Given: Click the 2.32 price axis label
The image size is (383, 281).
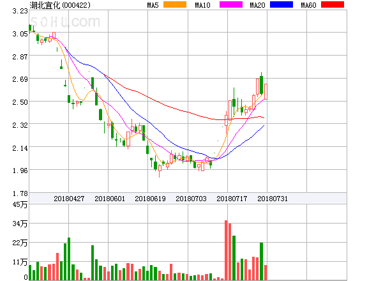Looking at the screenshot, I should pos(20,125).
